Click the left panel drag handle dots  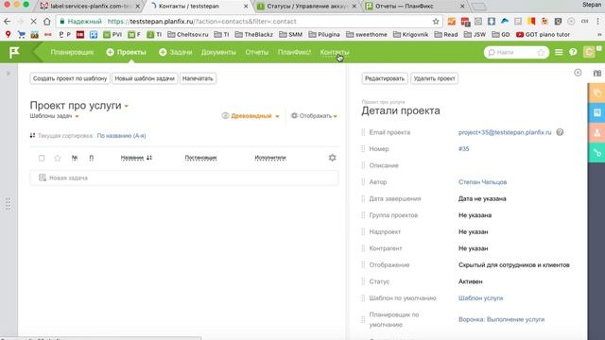tap(9, 204)
